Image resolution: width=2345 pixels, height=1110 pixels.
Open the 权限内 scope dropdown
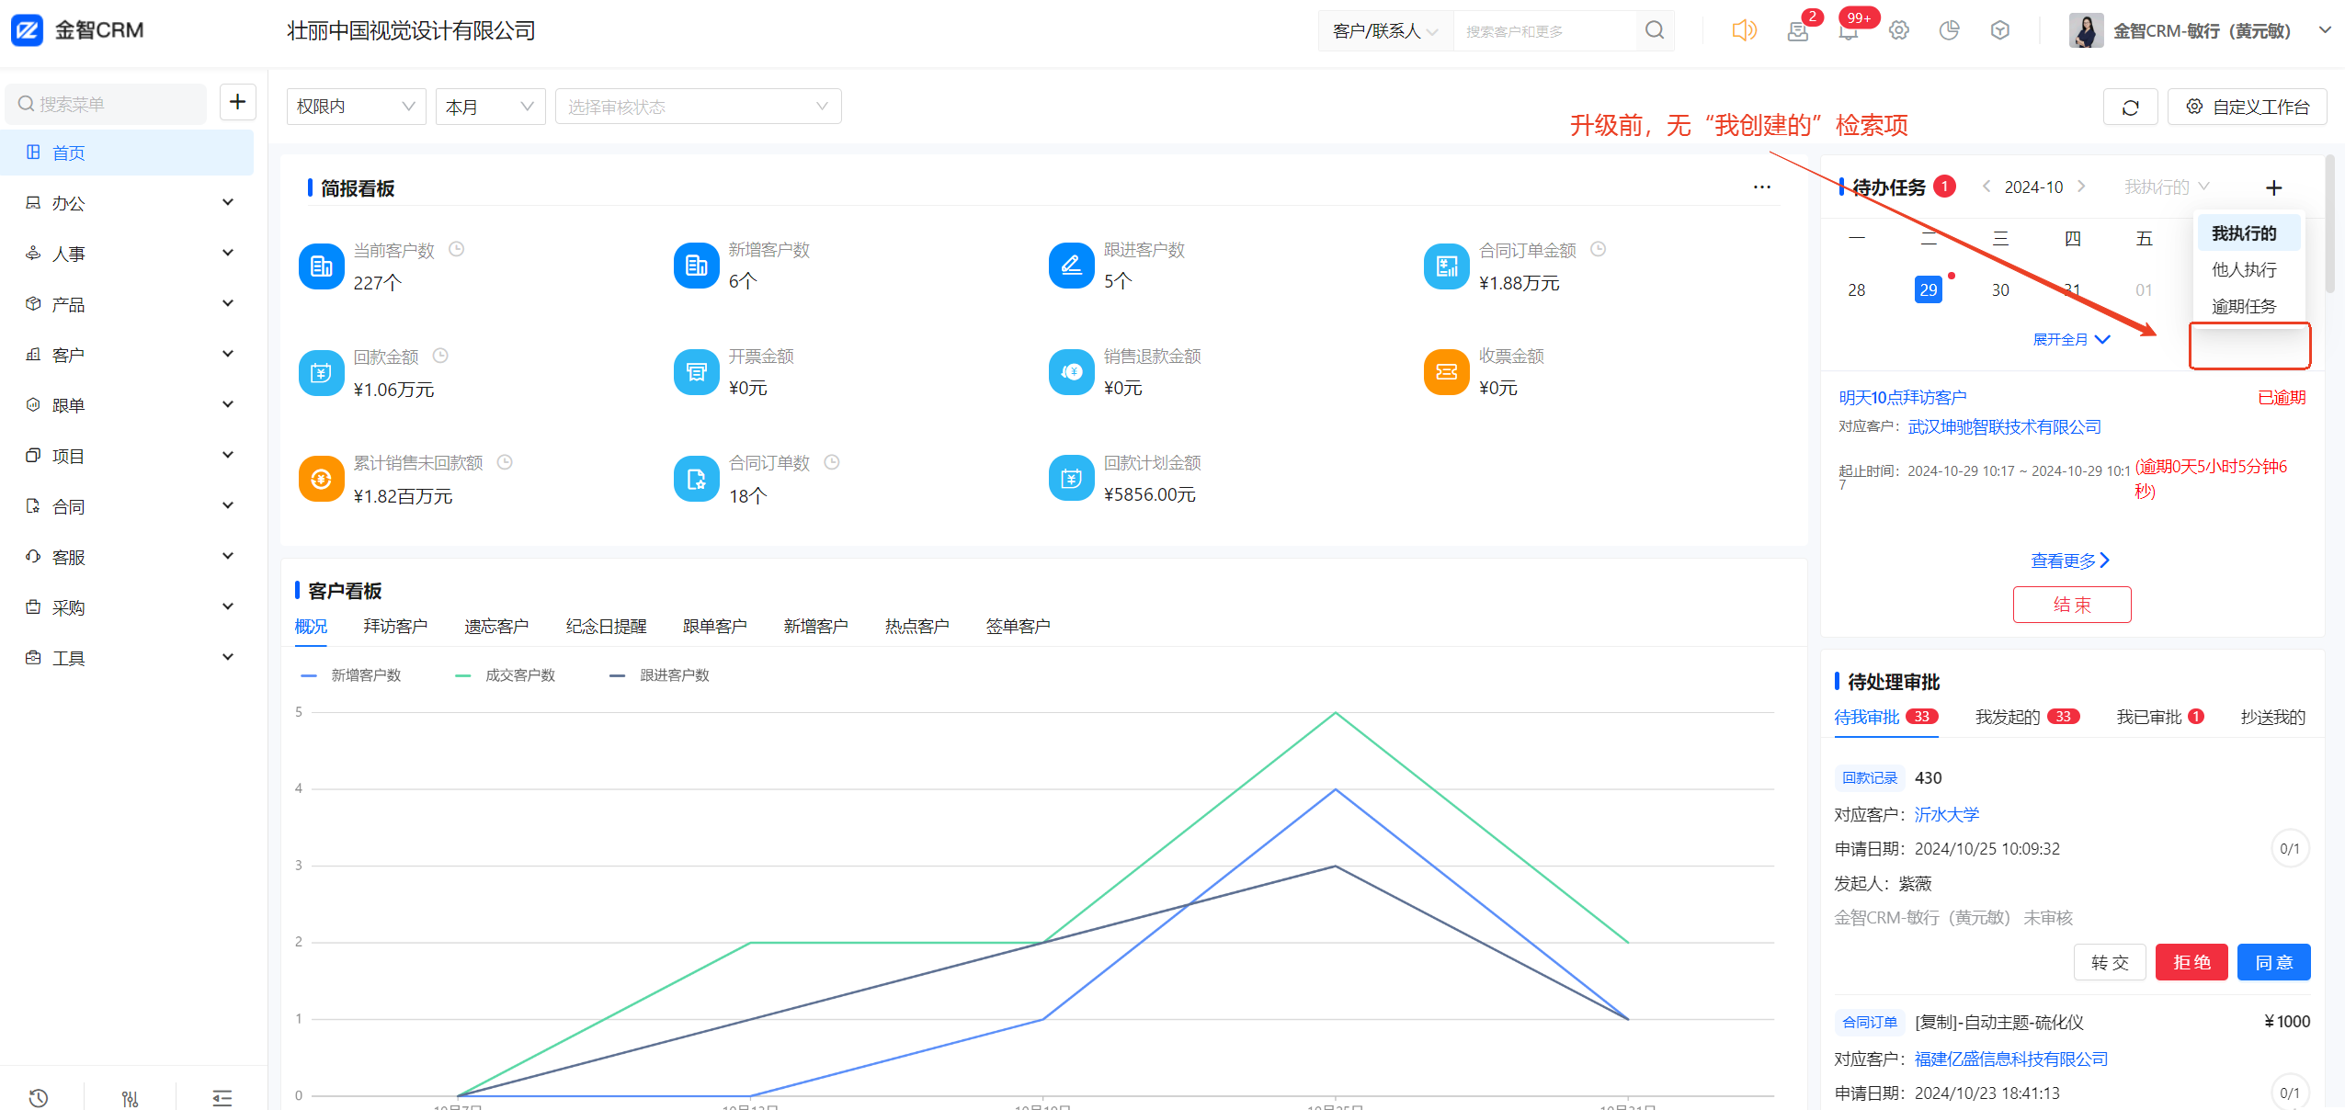356,107
